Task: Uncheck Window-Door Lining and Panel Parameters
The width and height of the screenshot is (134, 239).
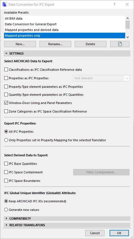Action: point(6,103)
